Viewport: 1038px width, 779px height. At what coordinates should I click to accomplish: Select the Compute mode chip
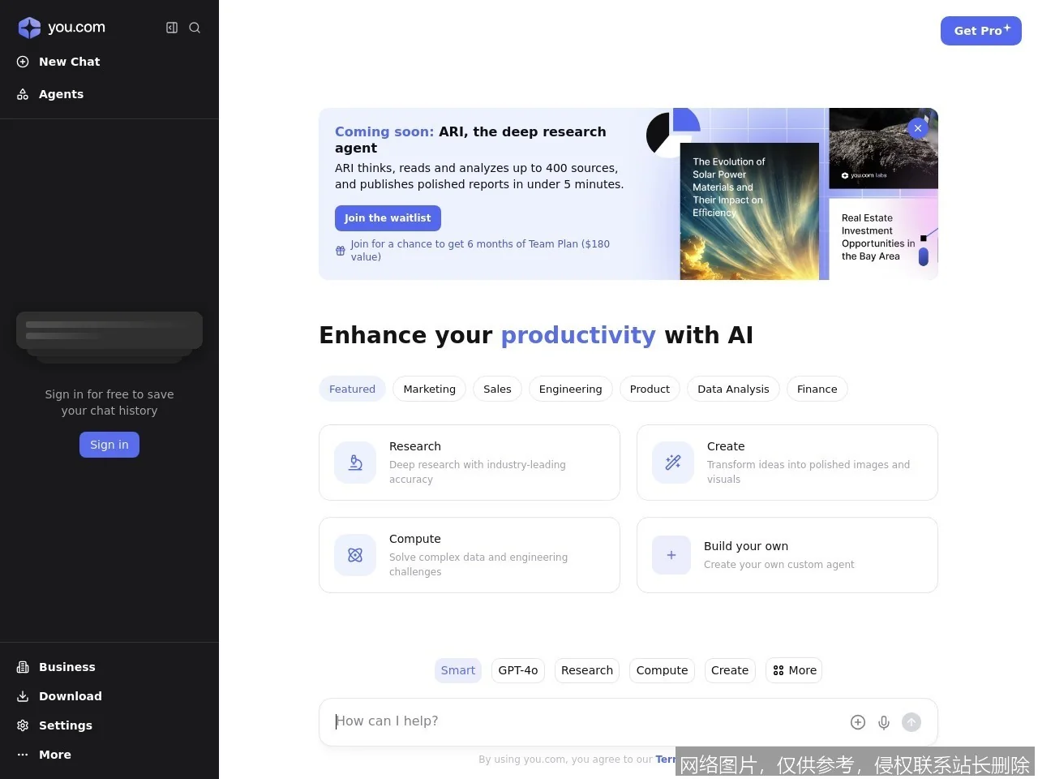662,670
